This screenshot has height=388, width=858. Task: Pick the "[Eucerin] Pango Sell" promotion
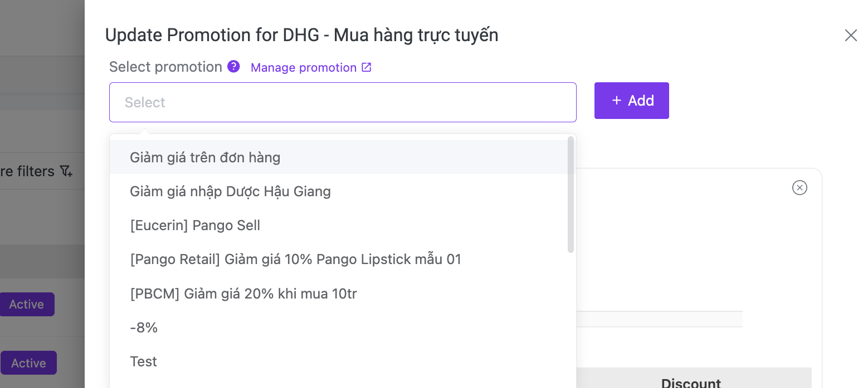coord(195,225)
